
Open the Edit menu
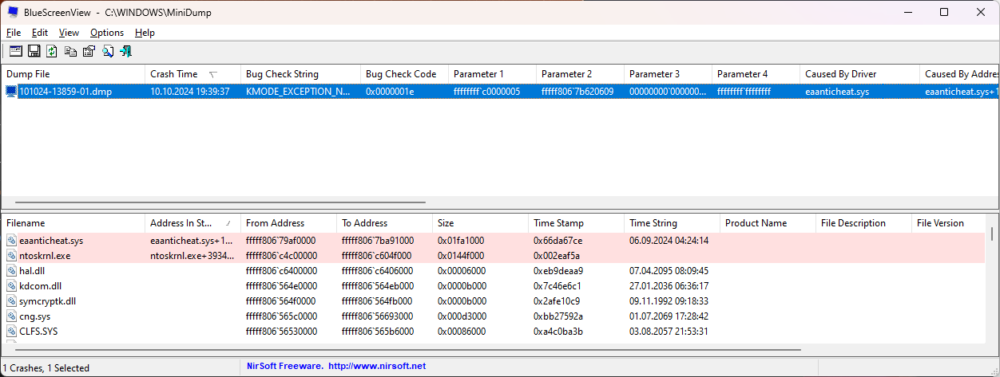tap(40, 33)
